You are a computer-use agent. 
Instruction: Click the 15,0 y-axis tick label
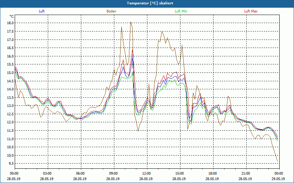(x=10, y=72)
